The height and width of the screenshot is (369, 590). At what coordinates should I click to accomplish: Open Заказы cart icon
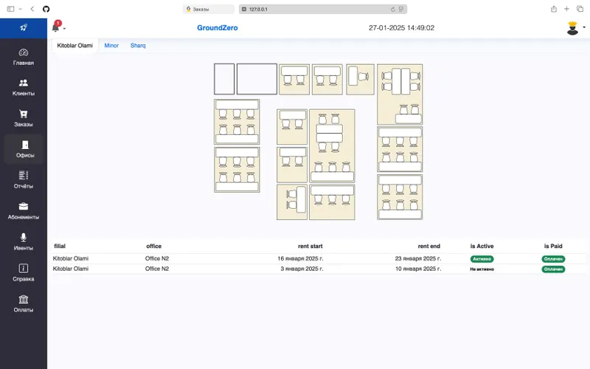click(24, 114)
